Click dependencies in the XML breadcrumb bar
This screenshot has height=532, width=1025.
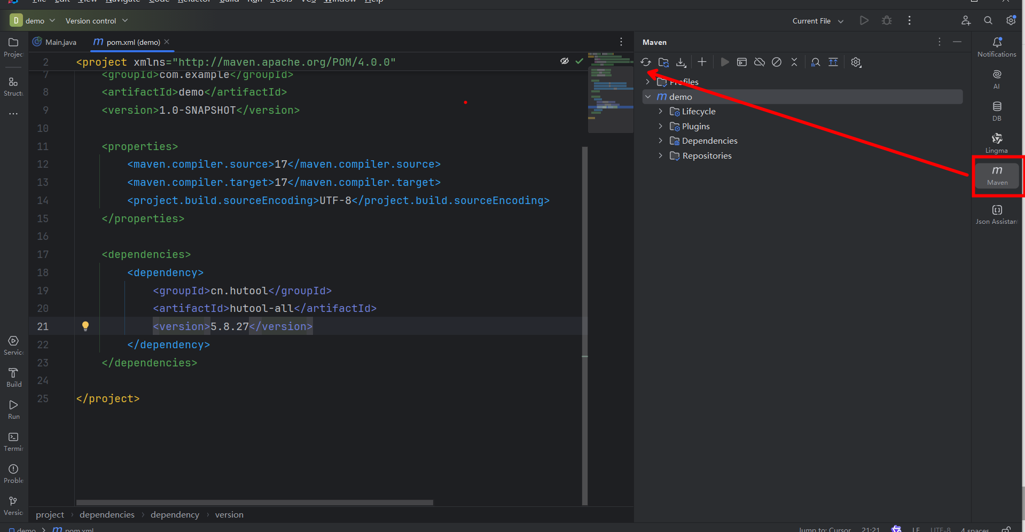click(x=107, y=515)
